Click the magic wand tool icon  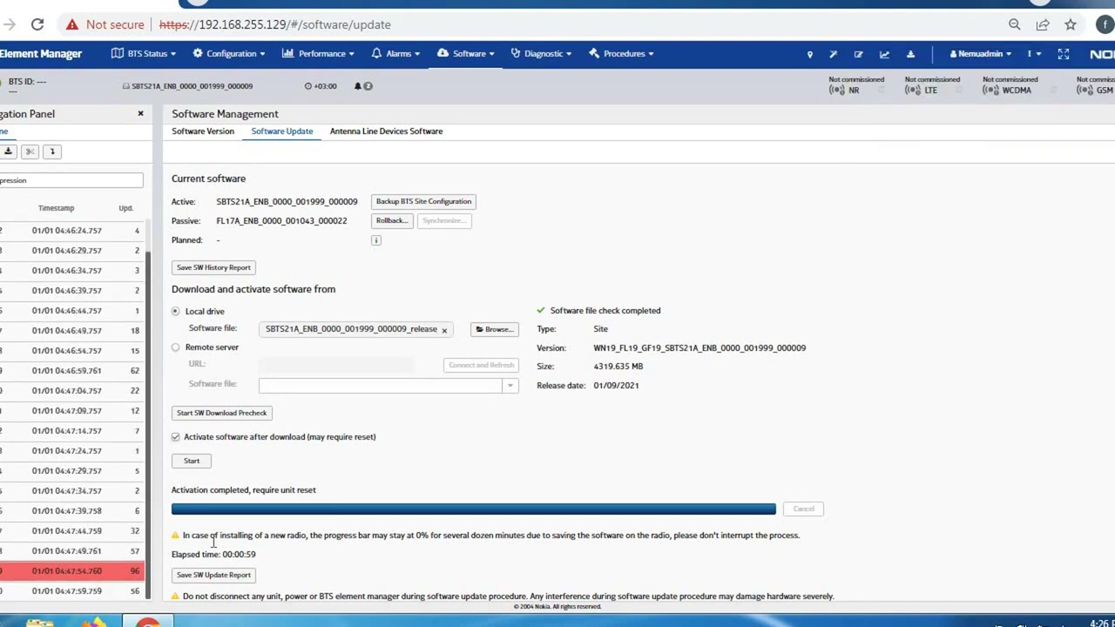pyautogui.click(x=834, y=54)
